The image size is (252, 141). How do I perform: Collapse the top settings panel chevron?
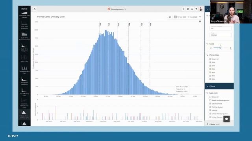tap(208, 9)
